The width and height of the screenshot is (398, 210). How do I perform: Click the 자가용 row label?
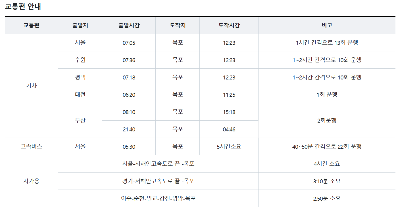tap(31, 181)
